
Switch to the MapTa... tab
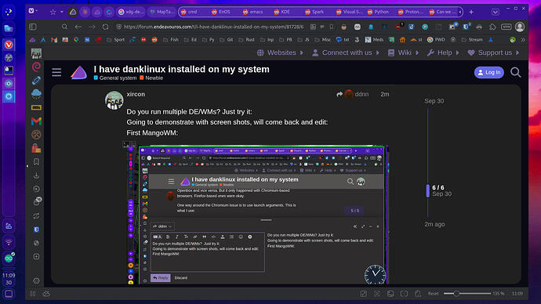[x=162, y=12]
